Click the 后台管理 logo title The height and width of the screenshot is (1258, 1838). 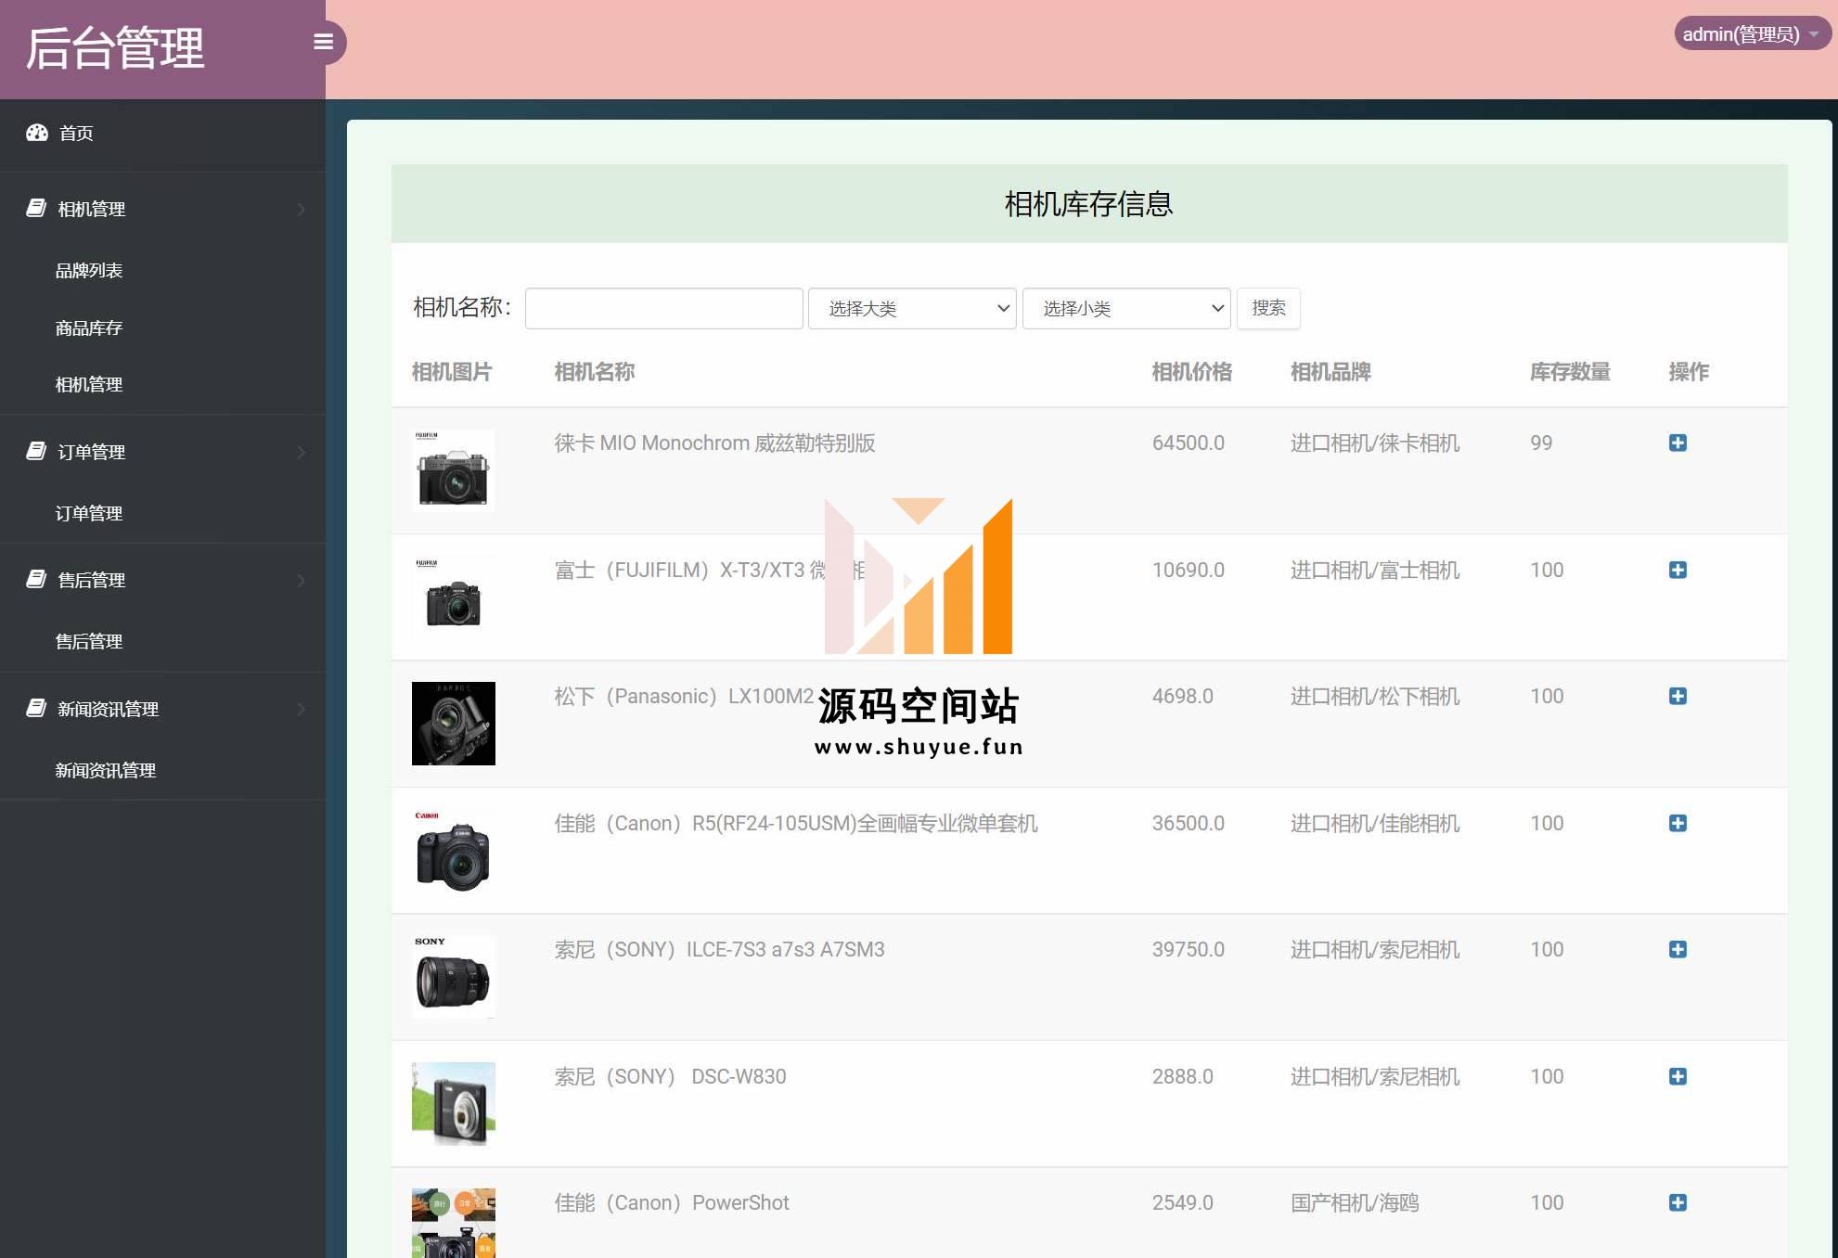[115, 48]
